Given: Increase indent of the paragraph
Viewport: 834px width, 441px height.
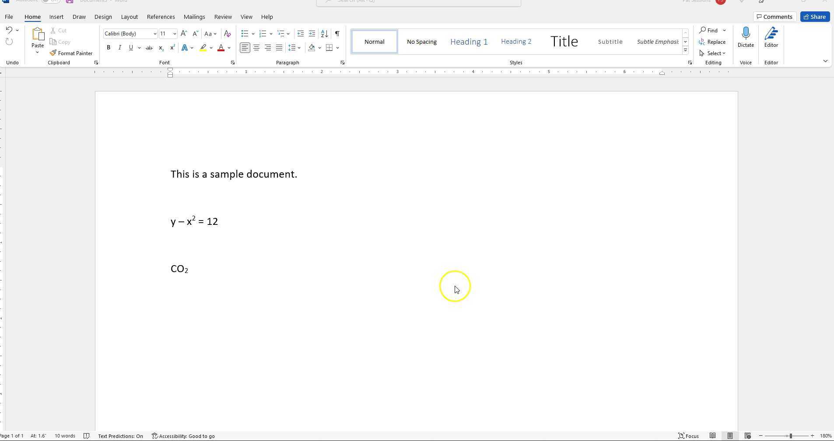Looking at the screenshot, I should point(312,34).
